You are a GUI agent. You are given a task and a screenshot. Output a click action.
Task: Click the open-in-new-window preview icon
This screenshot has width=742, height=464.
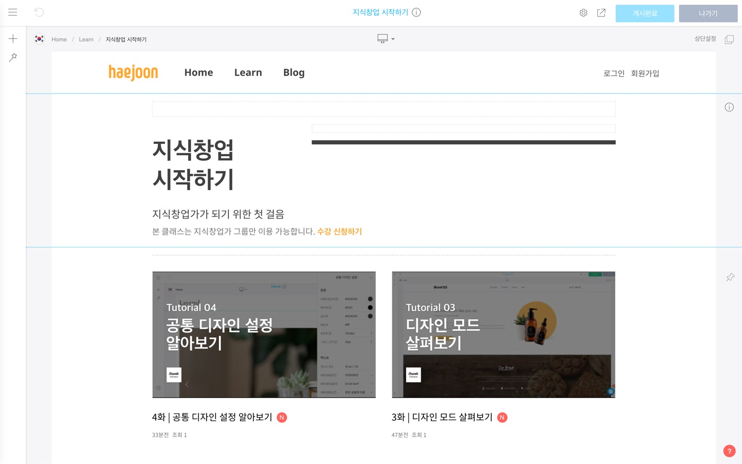pyautogui.click(x=601, y=13)
